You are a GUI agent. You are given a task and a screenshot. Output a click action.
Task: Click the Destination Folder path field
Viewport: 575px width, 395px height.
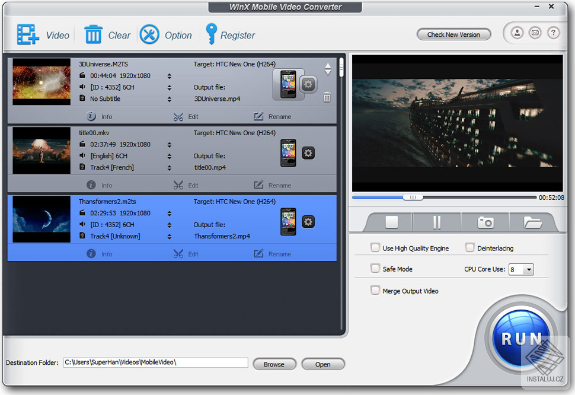point(155,362)
